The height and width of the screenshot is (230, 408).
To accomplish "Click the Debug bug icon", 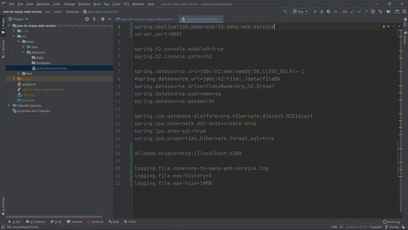I will tap(322, 11).
